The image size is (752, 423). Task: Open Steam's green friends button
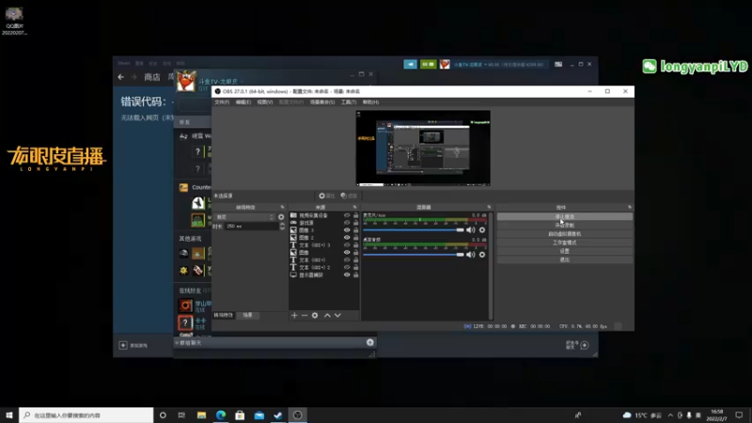click(429, 64)
